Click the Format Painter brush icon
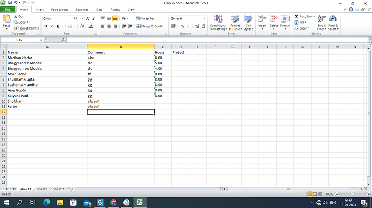Image resolution: width=372 pixels, height=208 pixels. [x=16, y=28]
